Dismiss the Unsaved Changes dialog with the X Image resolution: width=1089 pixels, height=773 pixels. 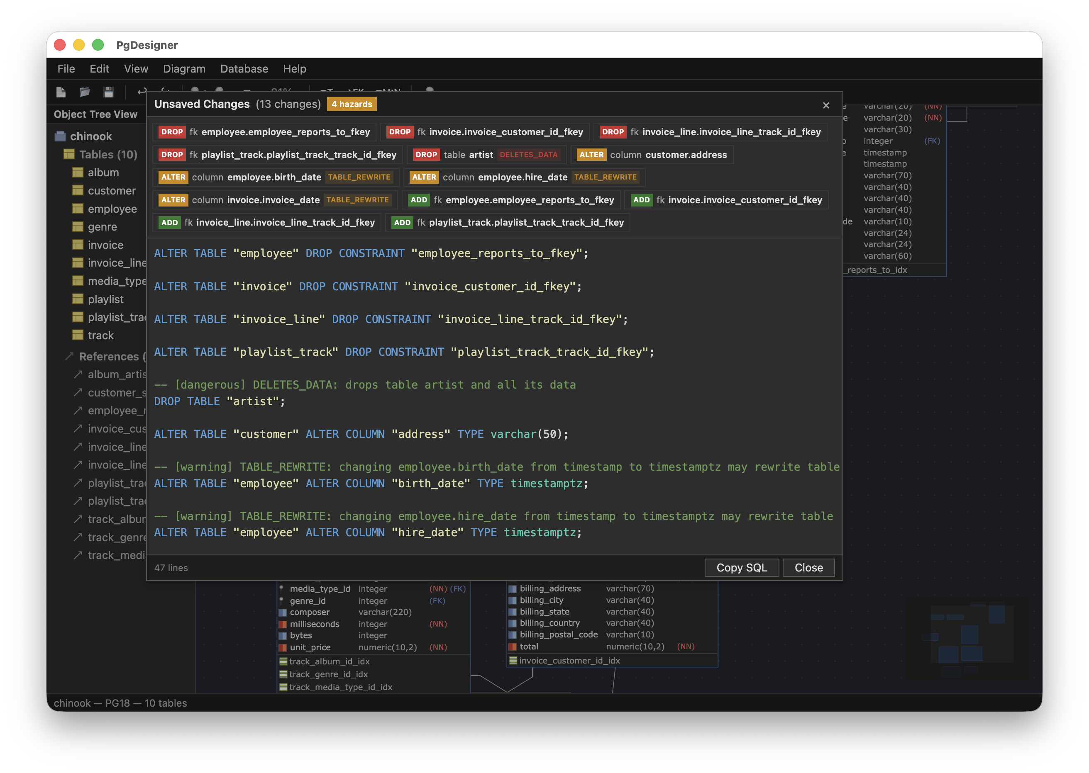[826, 106]
